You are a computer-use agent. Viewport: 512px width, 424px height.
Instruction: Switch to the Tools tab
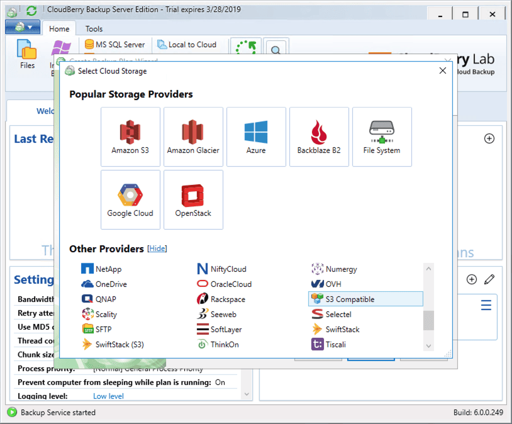click(x=94, y=28)
